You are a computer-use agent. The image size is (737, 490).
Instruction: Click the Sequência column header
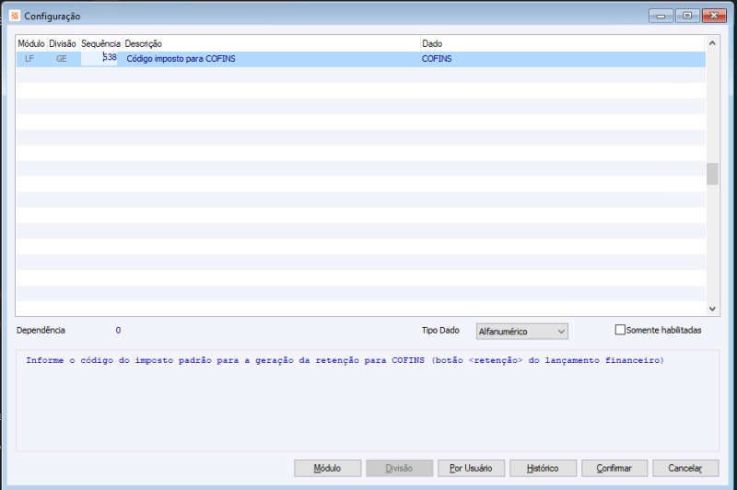(100, 43)
